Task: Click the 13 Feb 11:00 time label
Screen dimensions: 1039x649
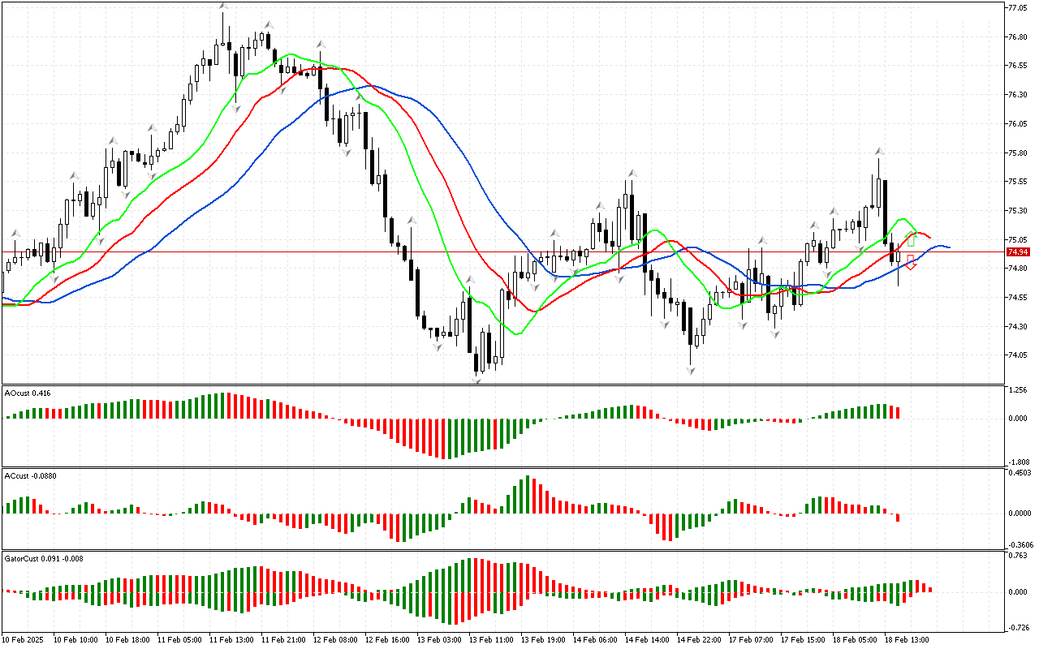Action: click(491, 640)
